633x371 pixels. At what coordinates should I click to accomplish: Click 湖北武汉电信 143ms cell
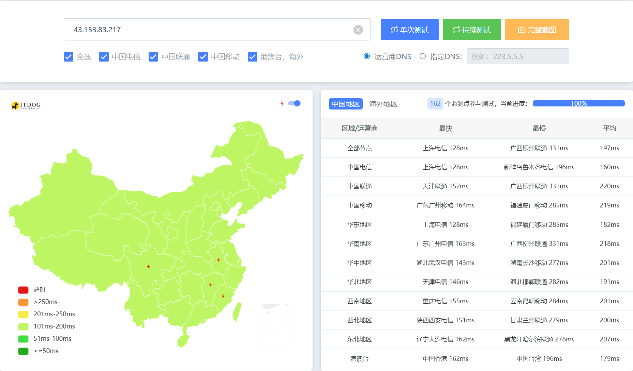(446, 263)
